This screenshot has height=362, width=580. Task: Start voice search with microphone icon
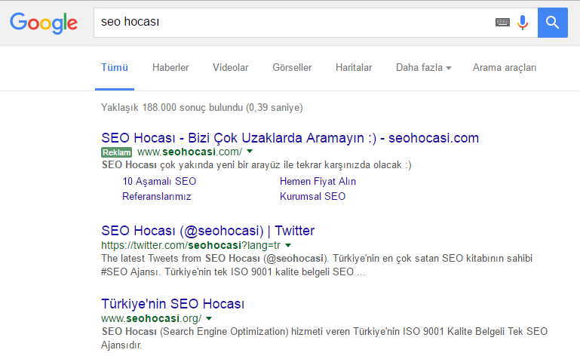tap(522, 23)
